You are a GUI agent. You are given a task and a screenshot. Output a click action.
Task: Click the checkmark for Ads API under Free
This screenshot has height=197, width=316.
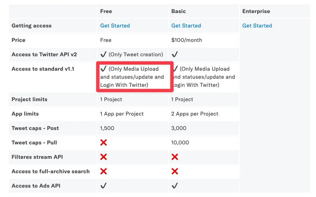pyautogui.click(x=103, y=186)
